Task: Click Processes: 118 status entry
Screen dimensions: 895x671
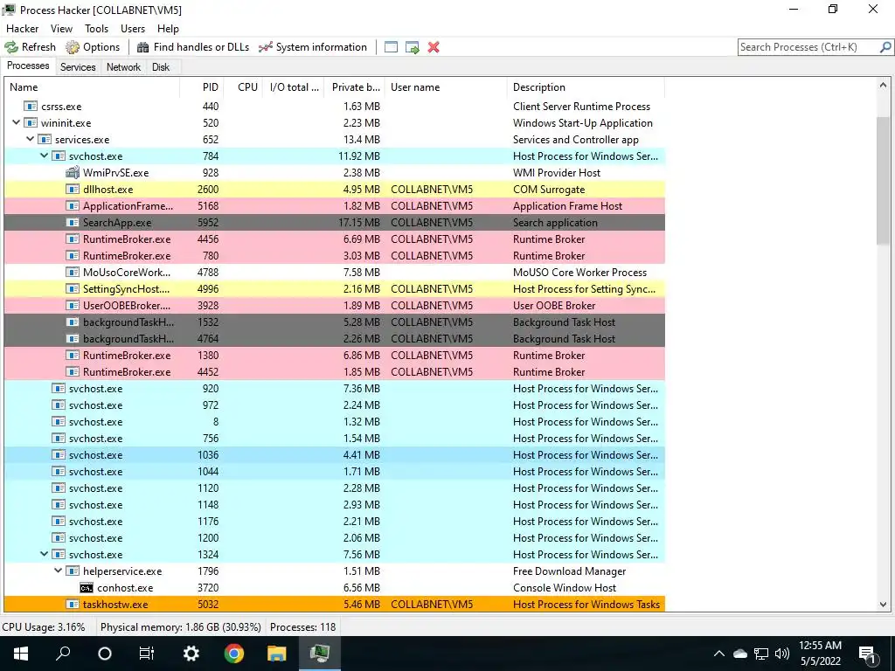Action: tap(302, 627)
